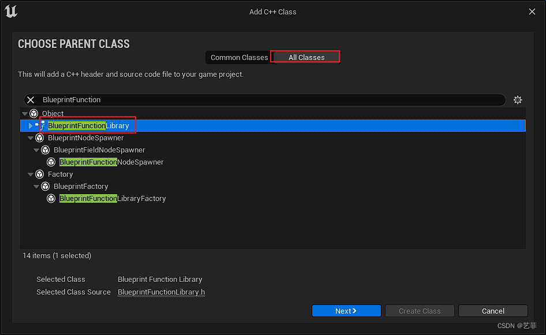The width and height of the screenshot is (546, 335).
Task: Click the BlueprintFieldNodeSpawner class icon
Action: 46,150
